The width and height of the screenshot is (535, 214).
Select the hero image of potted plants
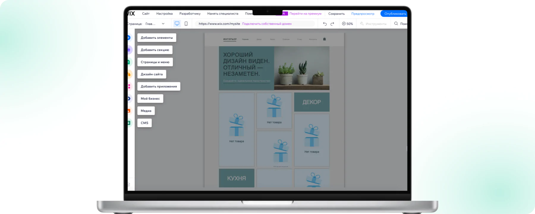(x=302, y=68)
